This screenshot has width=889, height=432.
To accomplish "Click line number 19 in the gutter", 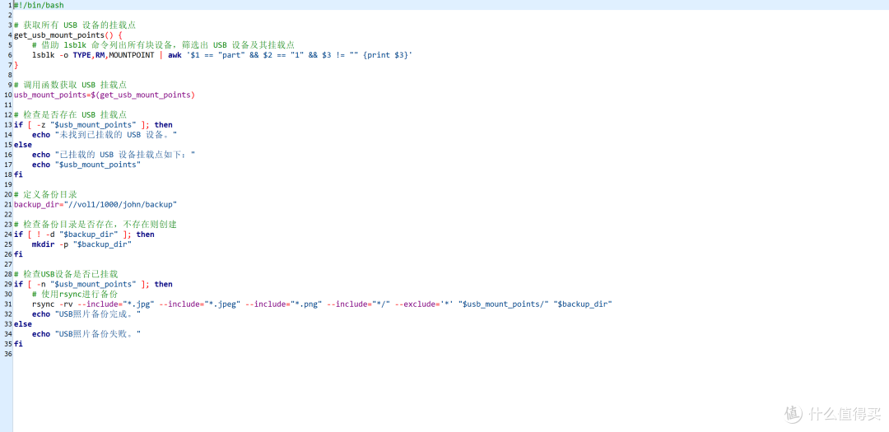I will point(8,184).
